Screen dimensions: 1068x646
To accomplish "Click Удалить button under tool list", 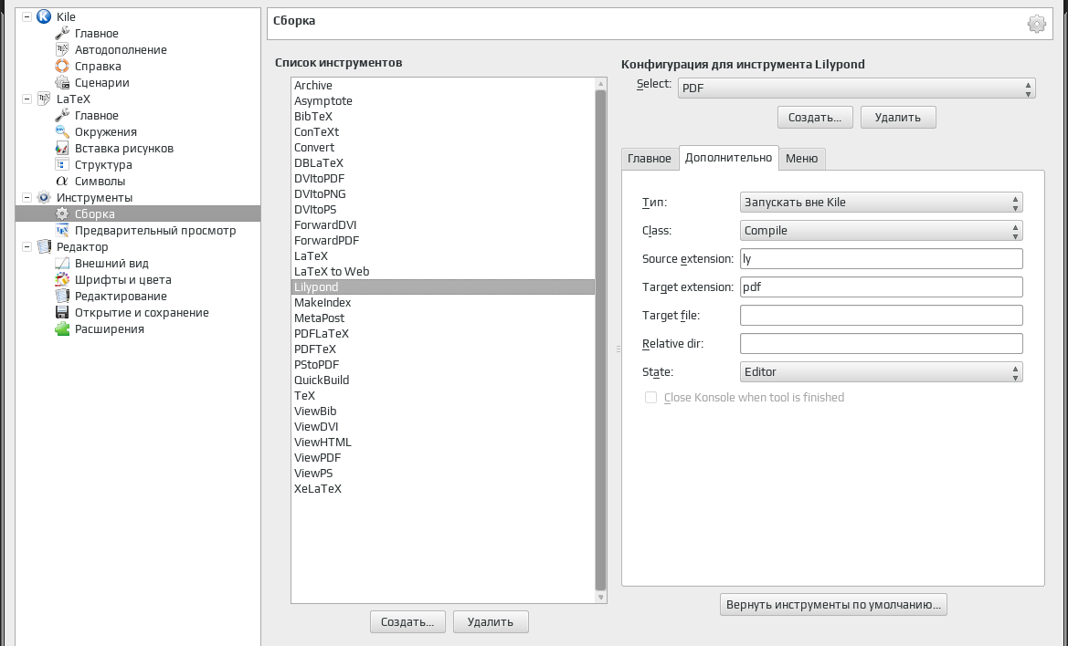I will click(x=491, y=621).
